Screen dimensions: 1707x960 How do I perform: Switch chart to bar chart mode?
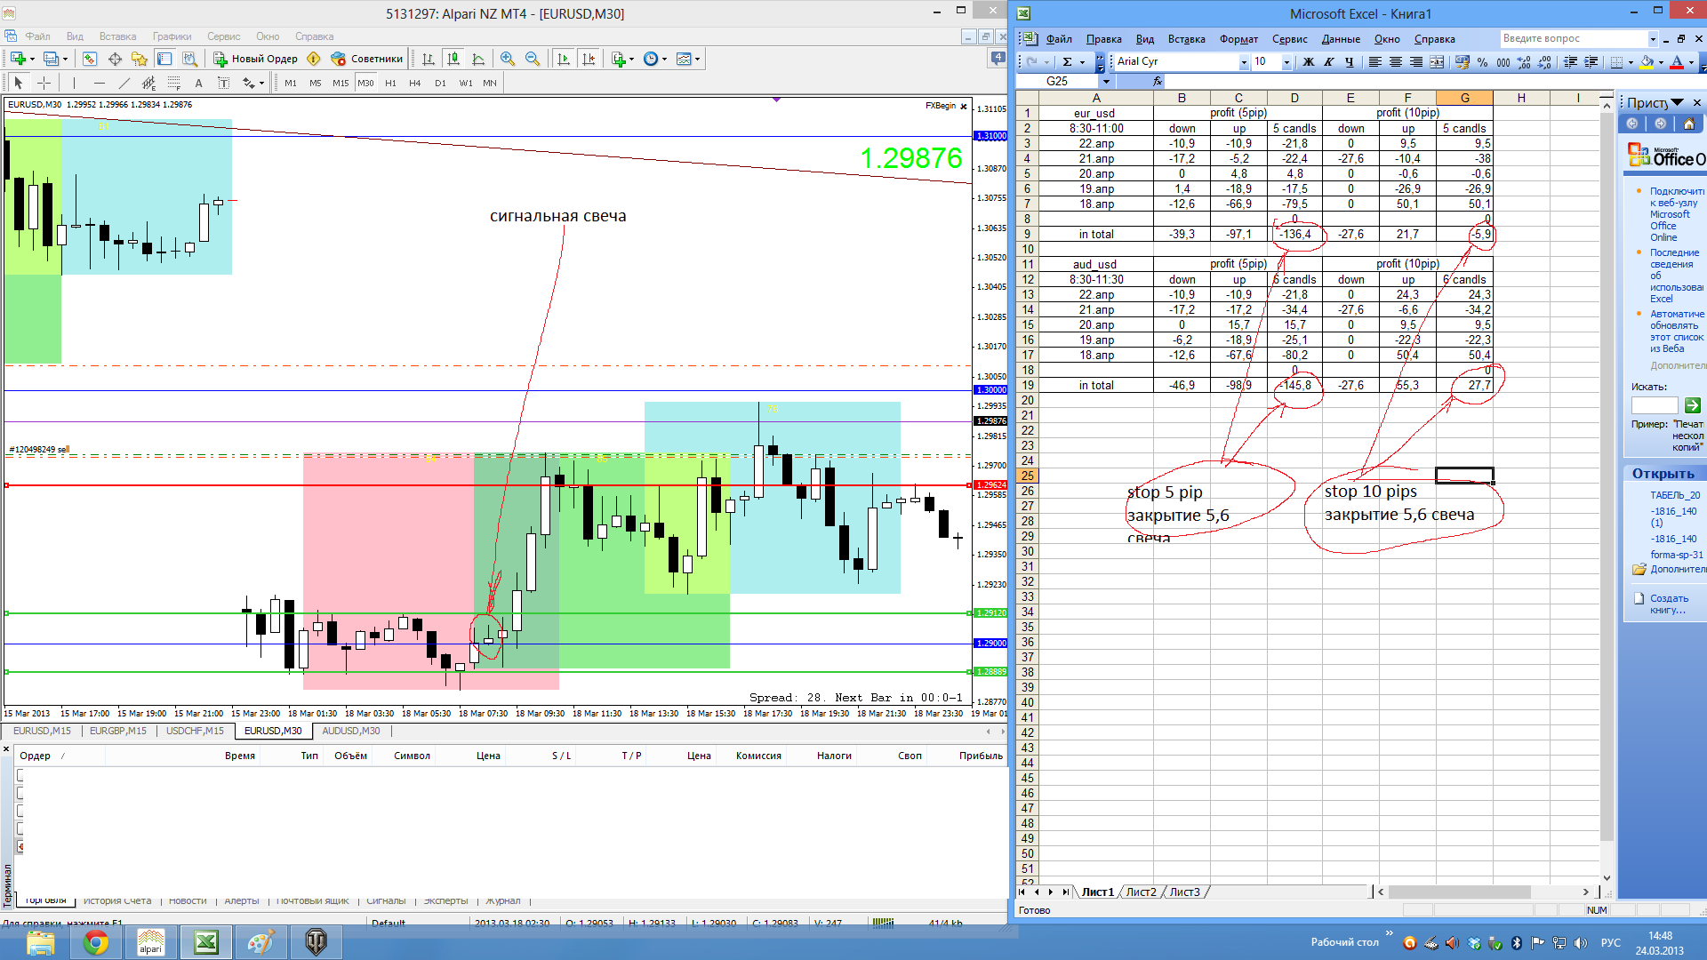(x=429, y=59)
